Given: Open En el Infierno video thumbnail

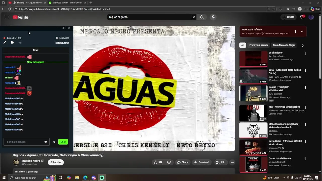Looking at the screenshot, I should click(x=253, y=59).
